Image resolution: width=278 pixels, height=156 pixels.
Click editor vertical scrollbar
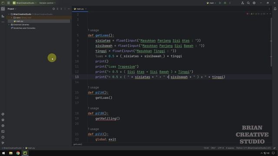(271, 42)
